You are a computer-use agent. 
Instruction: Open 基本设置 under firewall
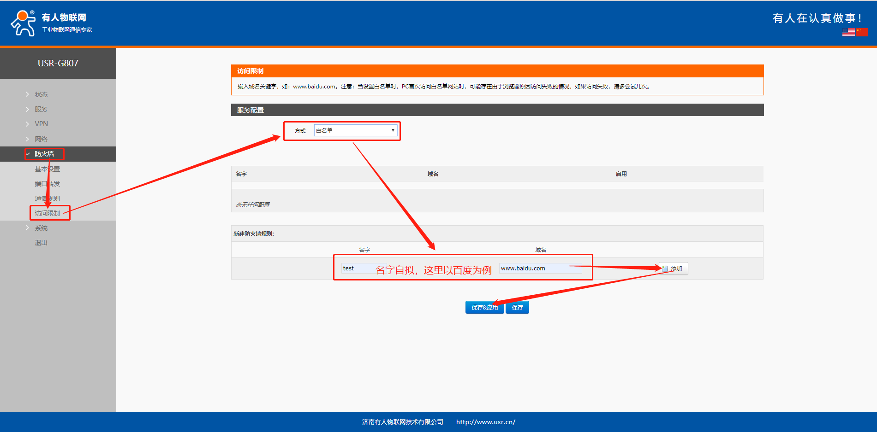47,169
